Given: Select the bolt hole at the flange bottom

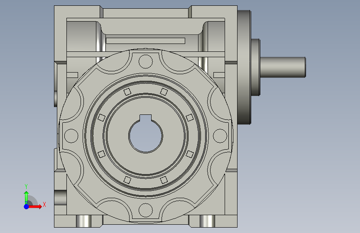Looking at the screenshot, I should point(146,210).
